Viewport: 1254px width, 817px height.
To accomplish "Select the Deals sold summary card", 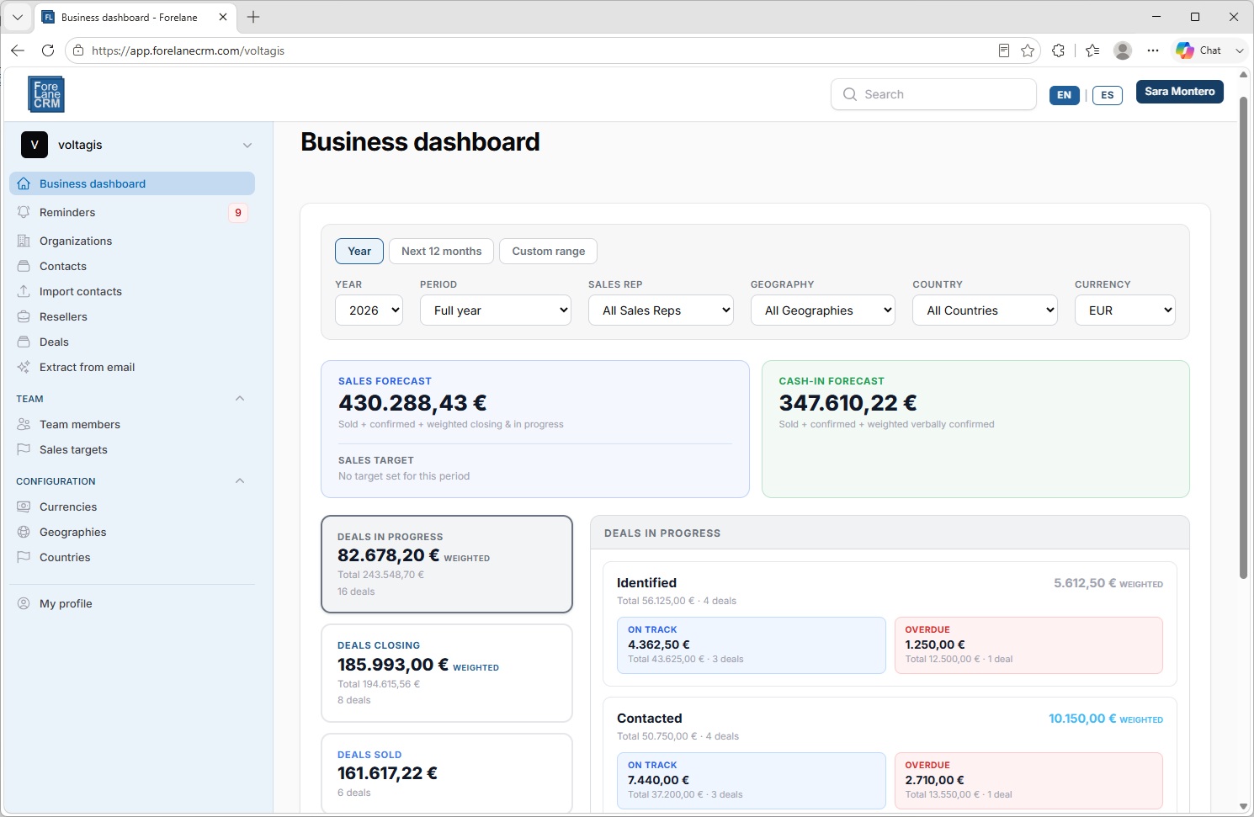I will click(x=447, y=772).
